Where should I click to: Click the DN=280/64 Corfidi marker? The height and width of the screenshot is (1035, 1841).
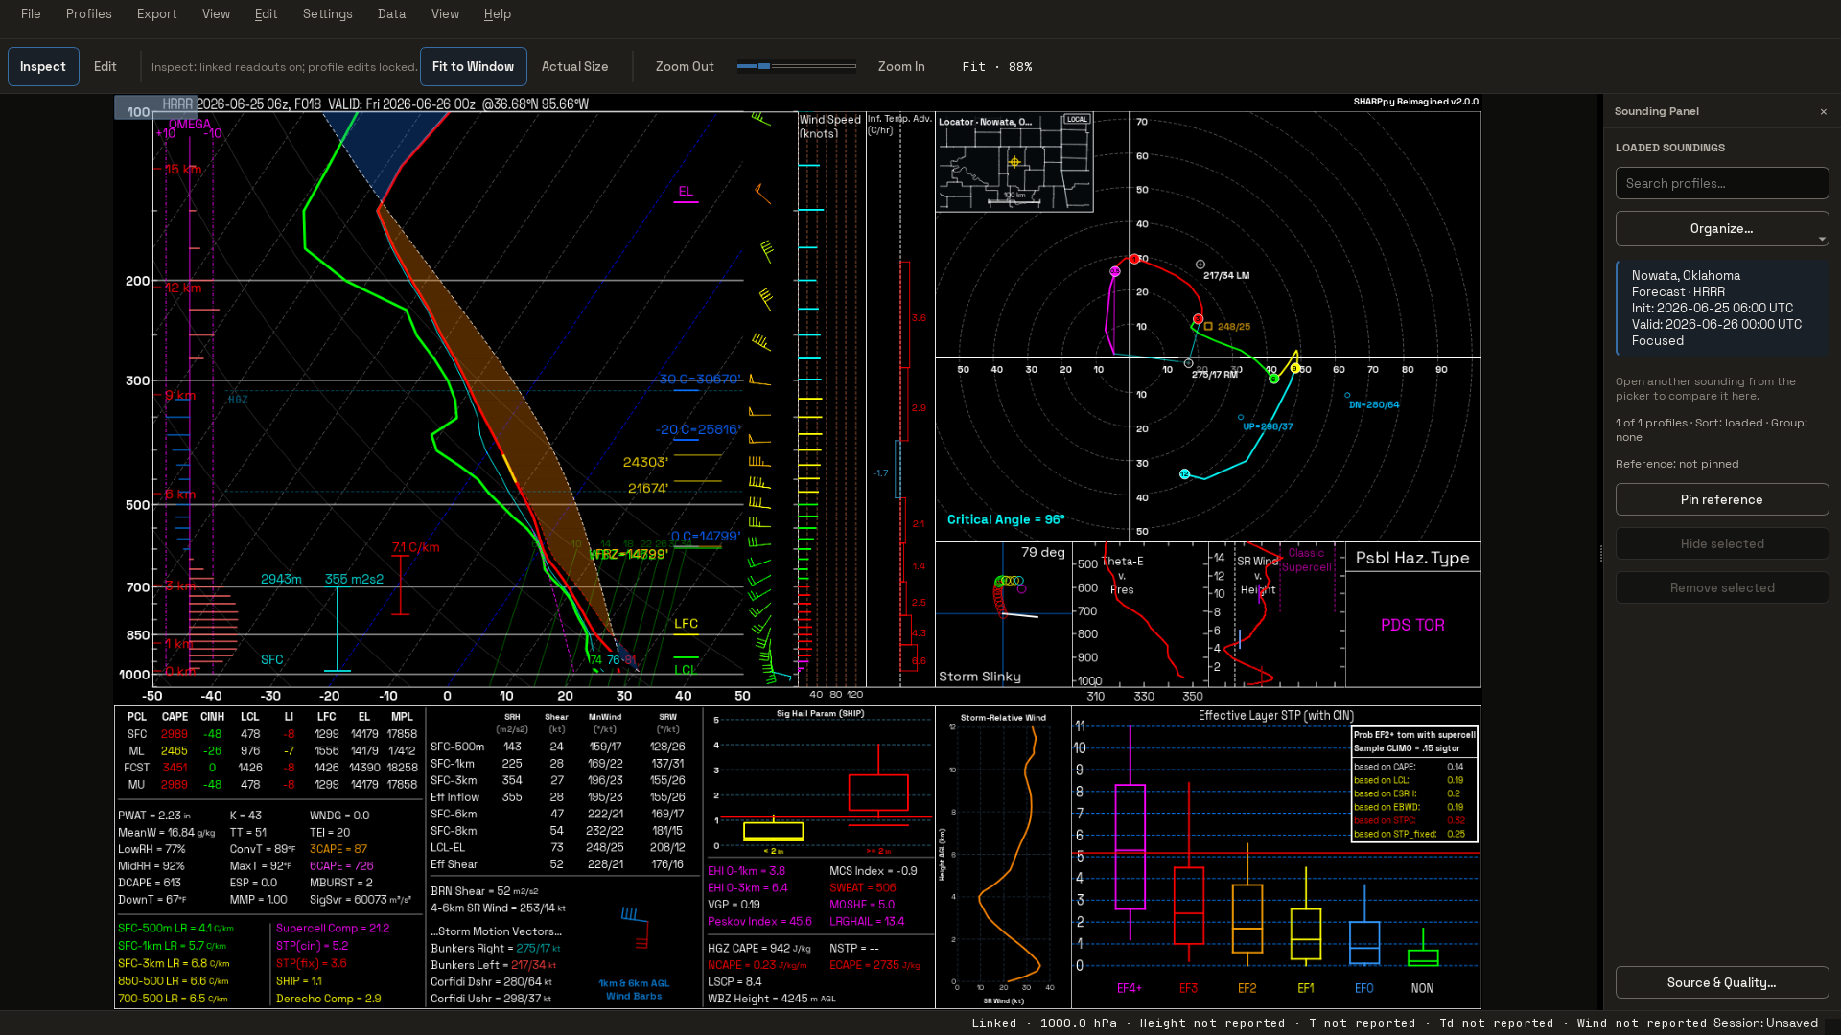pyautogui.click(x=1347, y=395)
